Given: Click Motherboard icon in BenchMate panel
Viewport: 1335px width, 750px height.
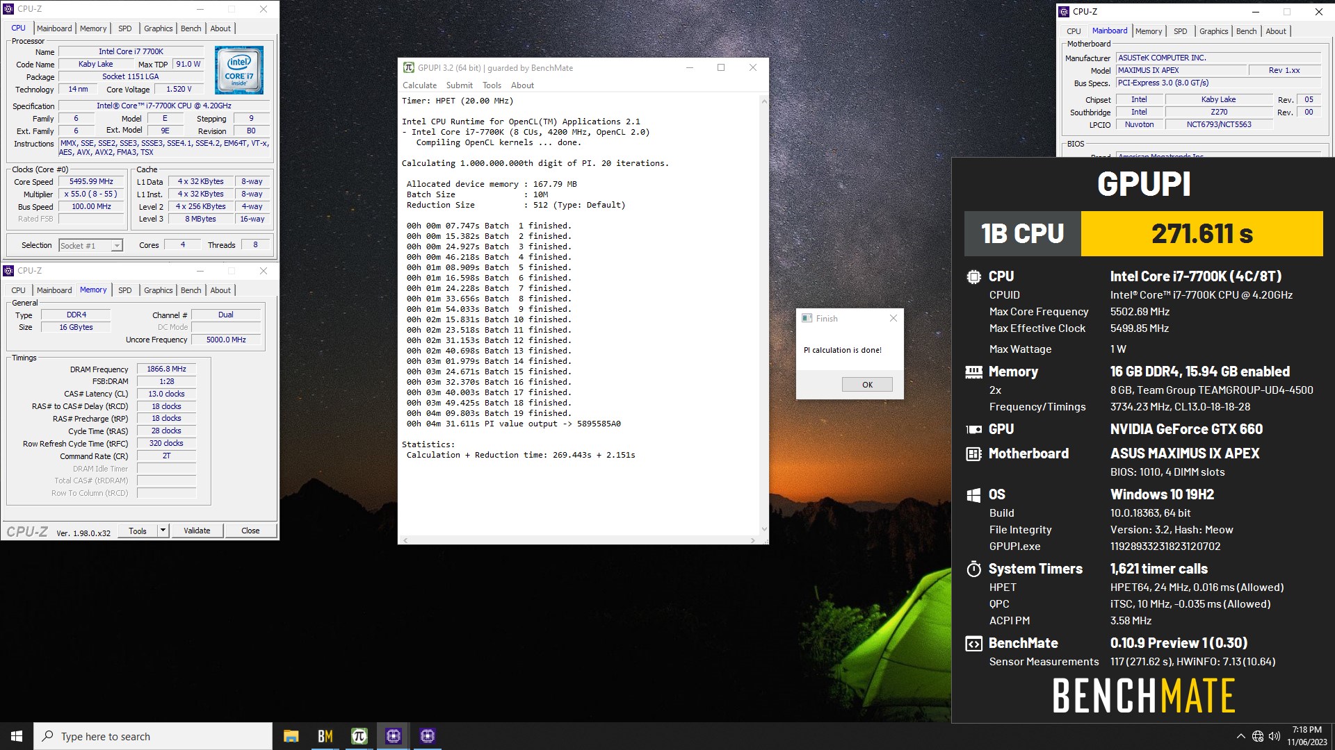Looking at the screenshot, I should pos(973,453).
